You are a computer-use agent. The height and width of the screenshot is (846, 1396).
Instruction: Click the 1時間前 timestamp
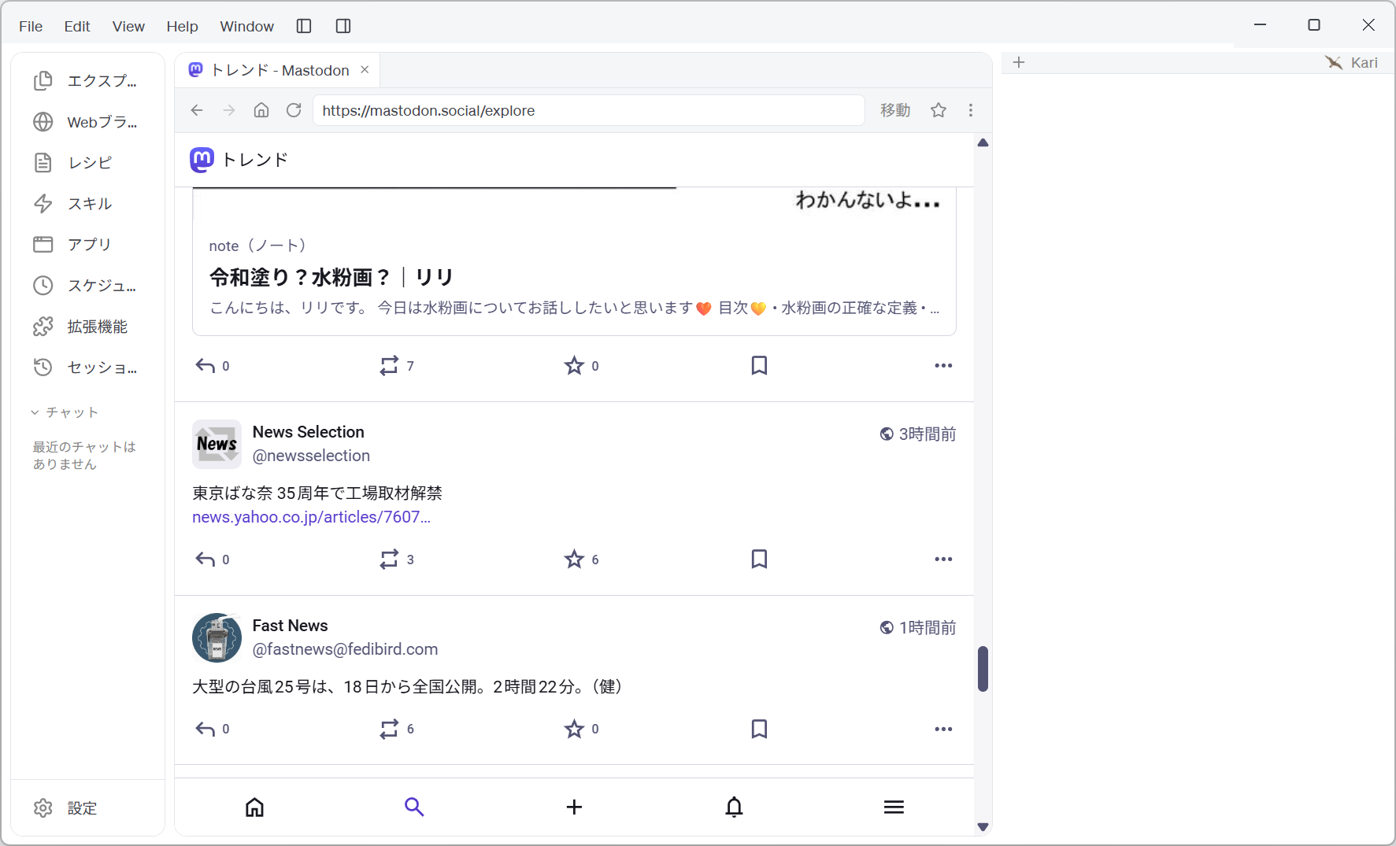[928, 627]
